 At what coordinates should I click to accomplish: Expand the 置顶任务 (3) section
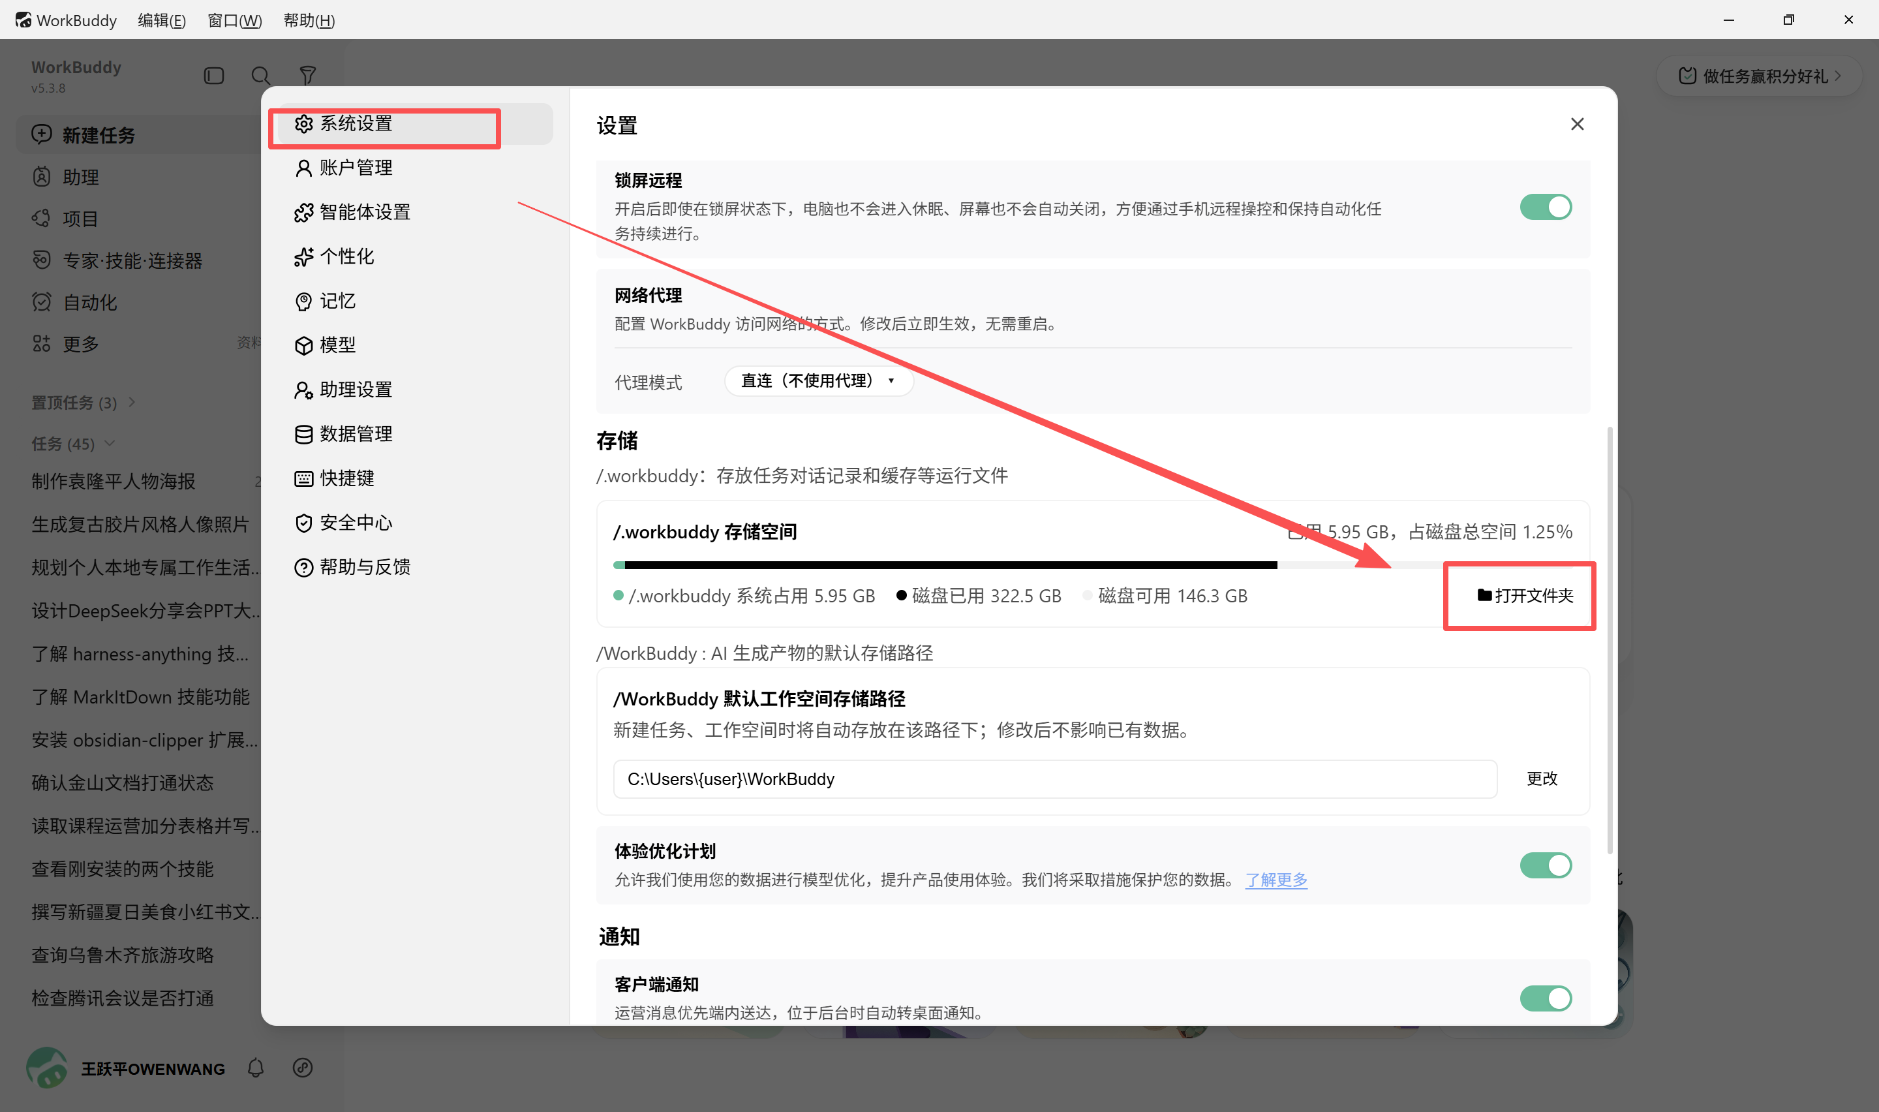click(83, 403)
